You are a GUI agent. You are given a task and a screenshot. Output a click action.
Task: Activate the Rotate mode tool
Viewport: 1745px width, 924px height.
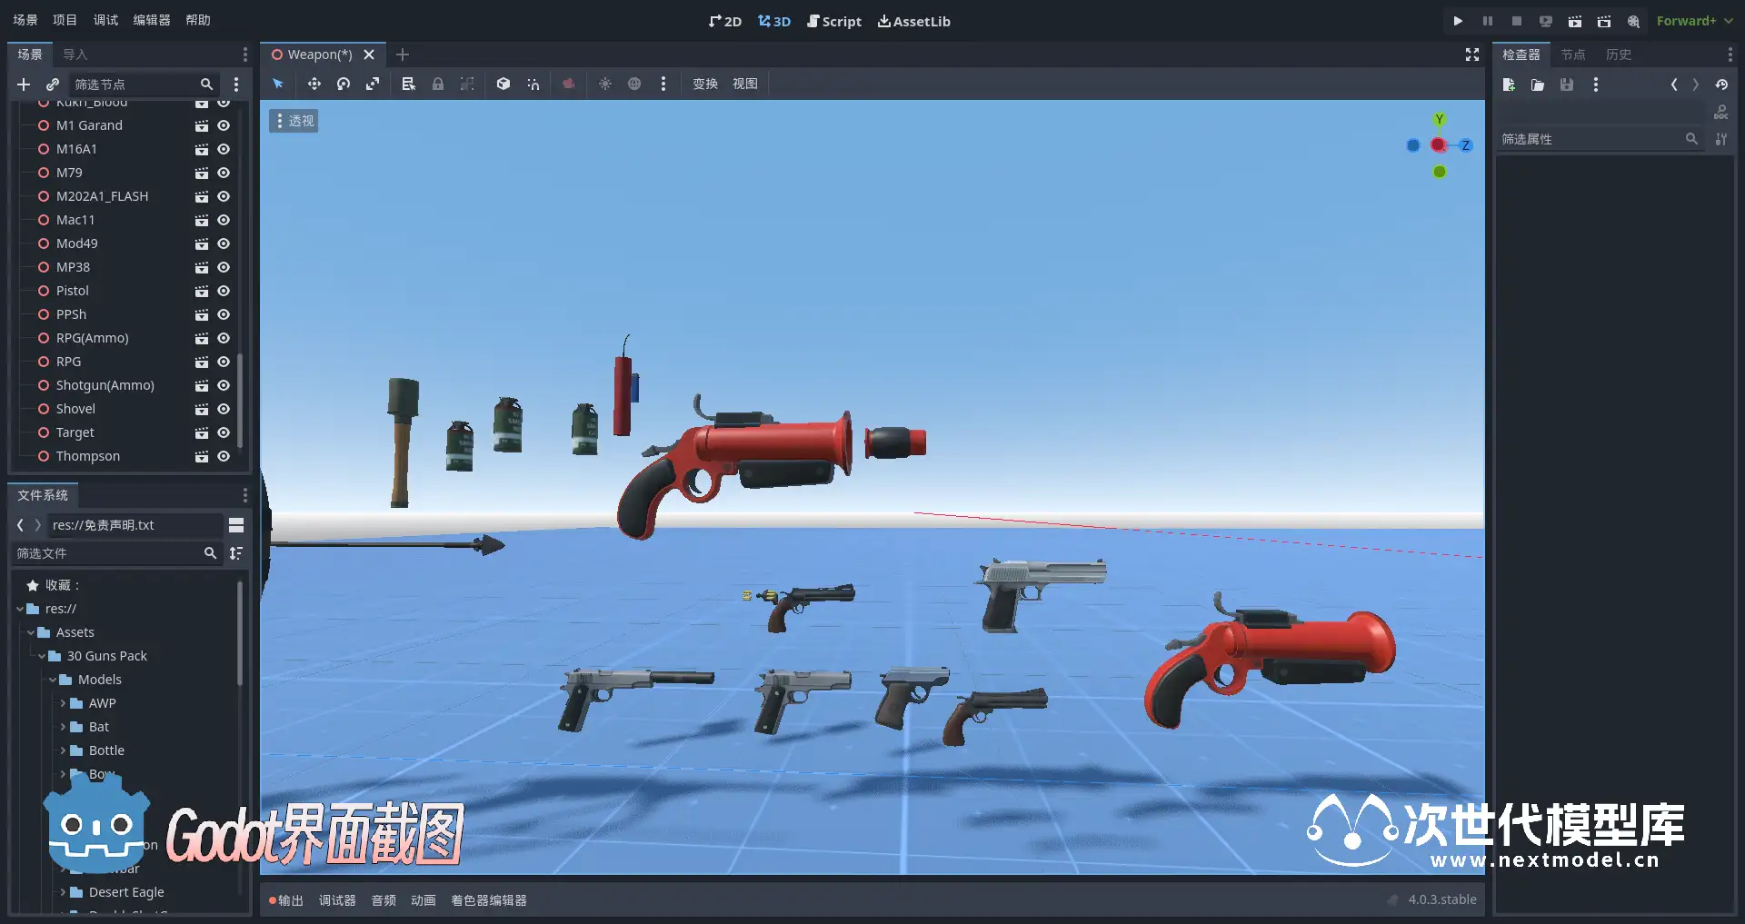pos(343,84)
